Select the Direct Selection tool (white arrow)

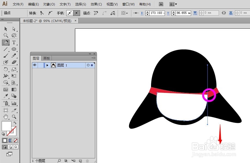point(14,29)
